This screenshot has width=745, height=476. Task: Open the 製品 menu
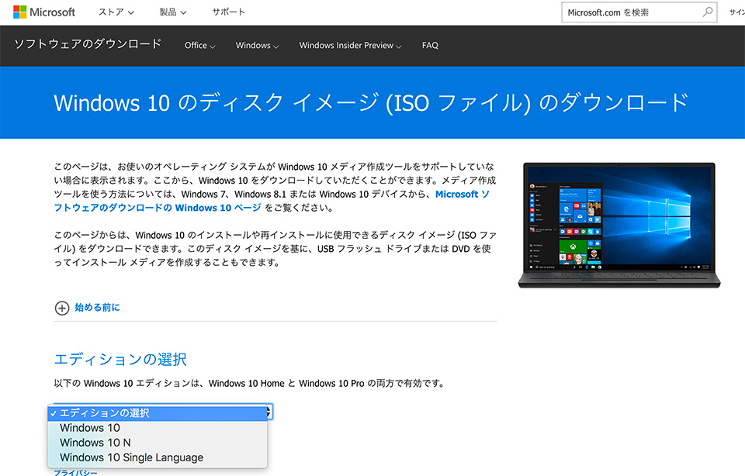coord(172,12)
